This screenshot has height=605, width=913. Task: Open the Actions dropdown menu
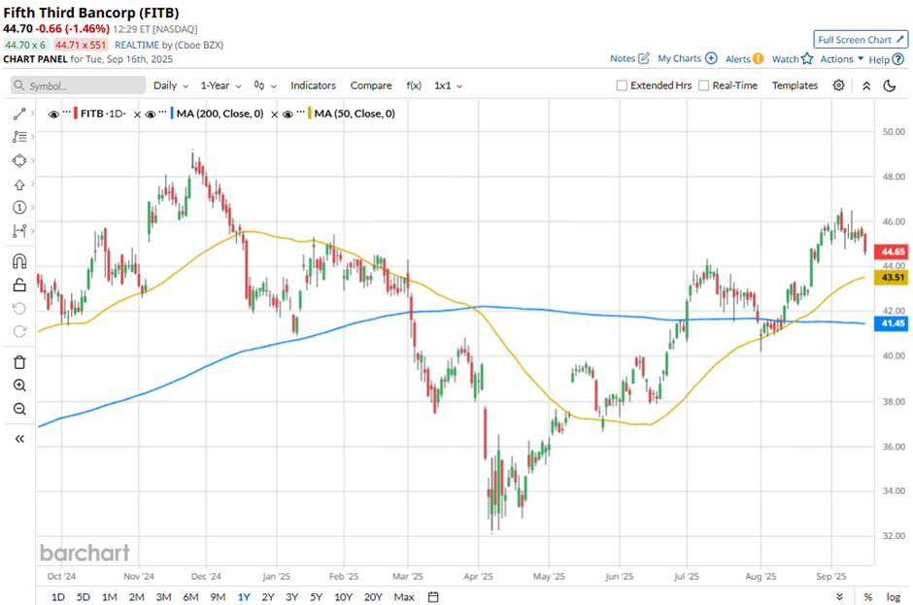pos(842,59)
